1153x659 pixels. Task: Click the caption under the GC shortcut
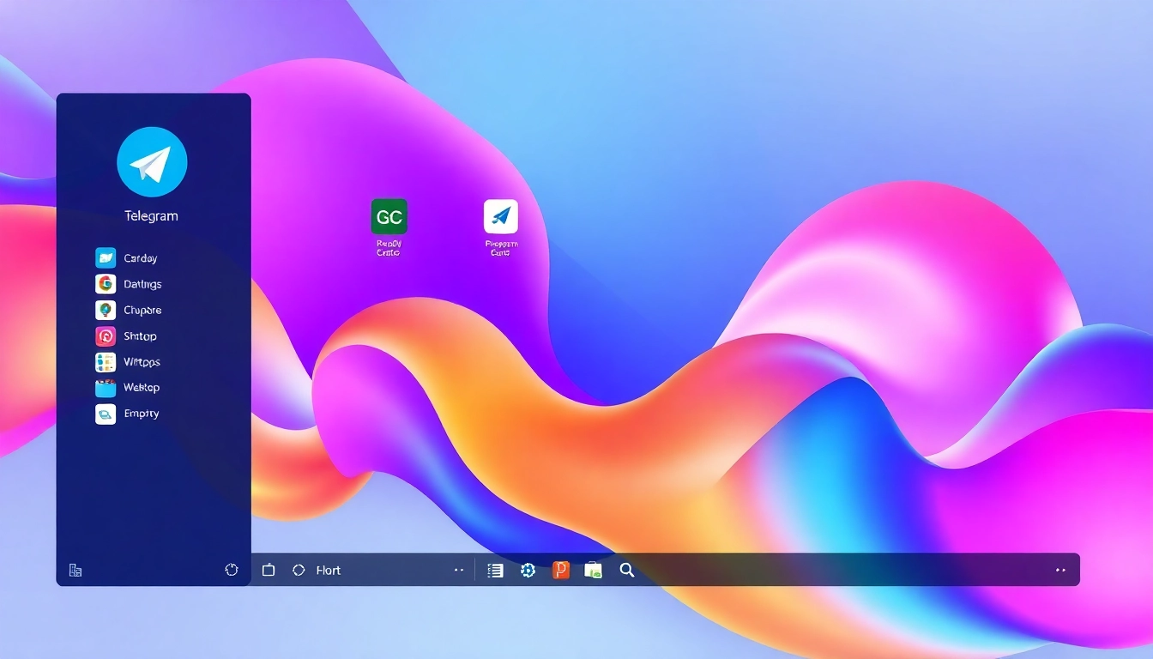tap(389, 248)
